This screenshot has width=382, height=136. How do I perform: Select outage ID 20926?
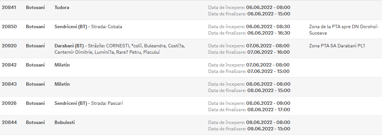[x=9, y=103]
